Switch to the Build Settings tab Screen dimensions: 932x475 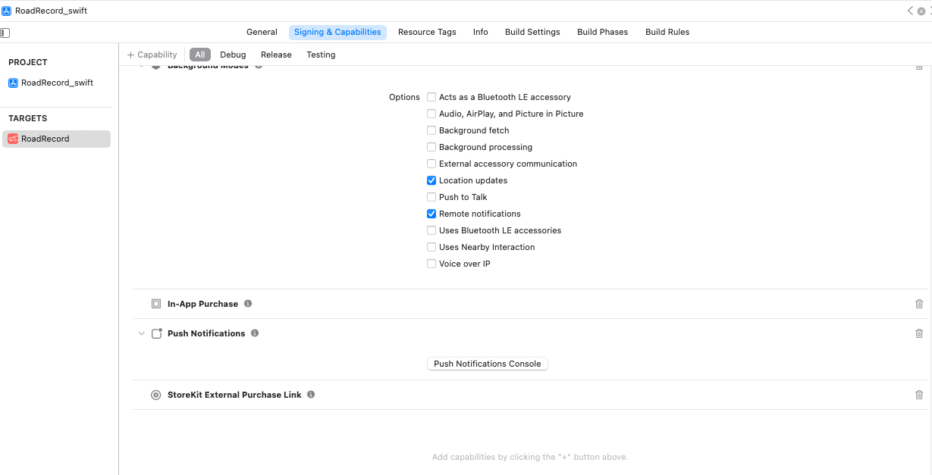532,32
